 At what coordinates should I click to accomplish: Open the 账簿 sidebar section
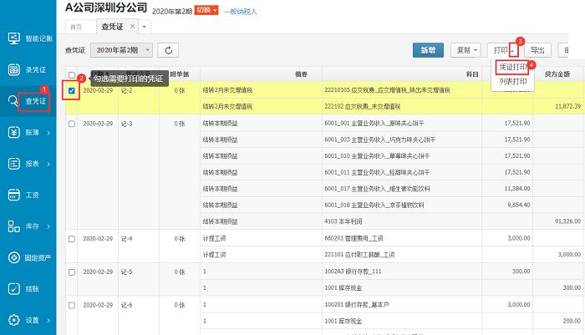point(28,133)
